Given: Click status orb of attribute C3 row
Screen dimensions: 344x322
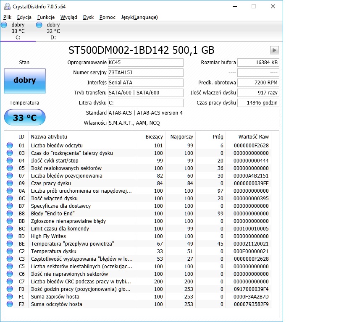Looking at the screenshot, I should click(x=10, y=259).
